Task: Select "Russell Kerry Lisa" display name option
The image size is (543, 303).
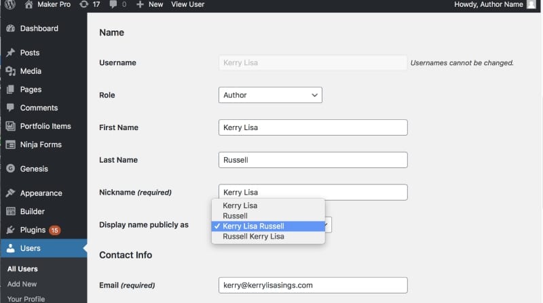Action: coord(253,237)
